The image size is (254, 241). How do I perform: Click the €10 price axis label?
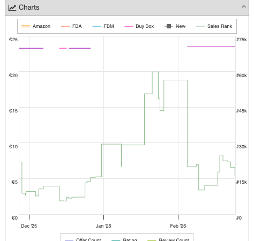pos(13,147)
